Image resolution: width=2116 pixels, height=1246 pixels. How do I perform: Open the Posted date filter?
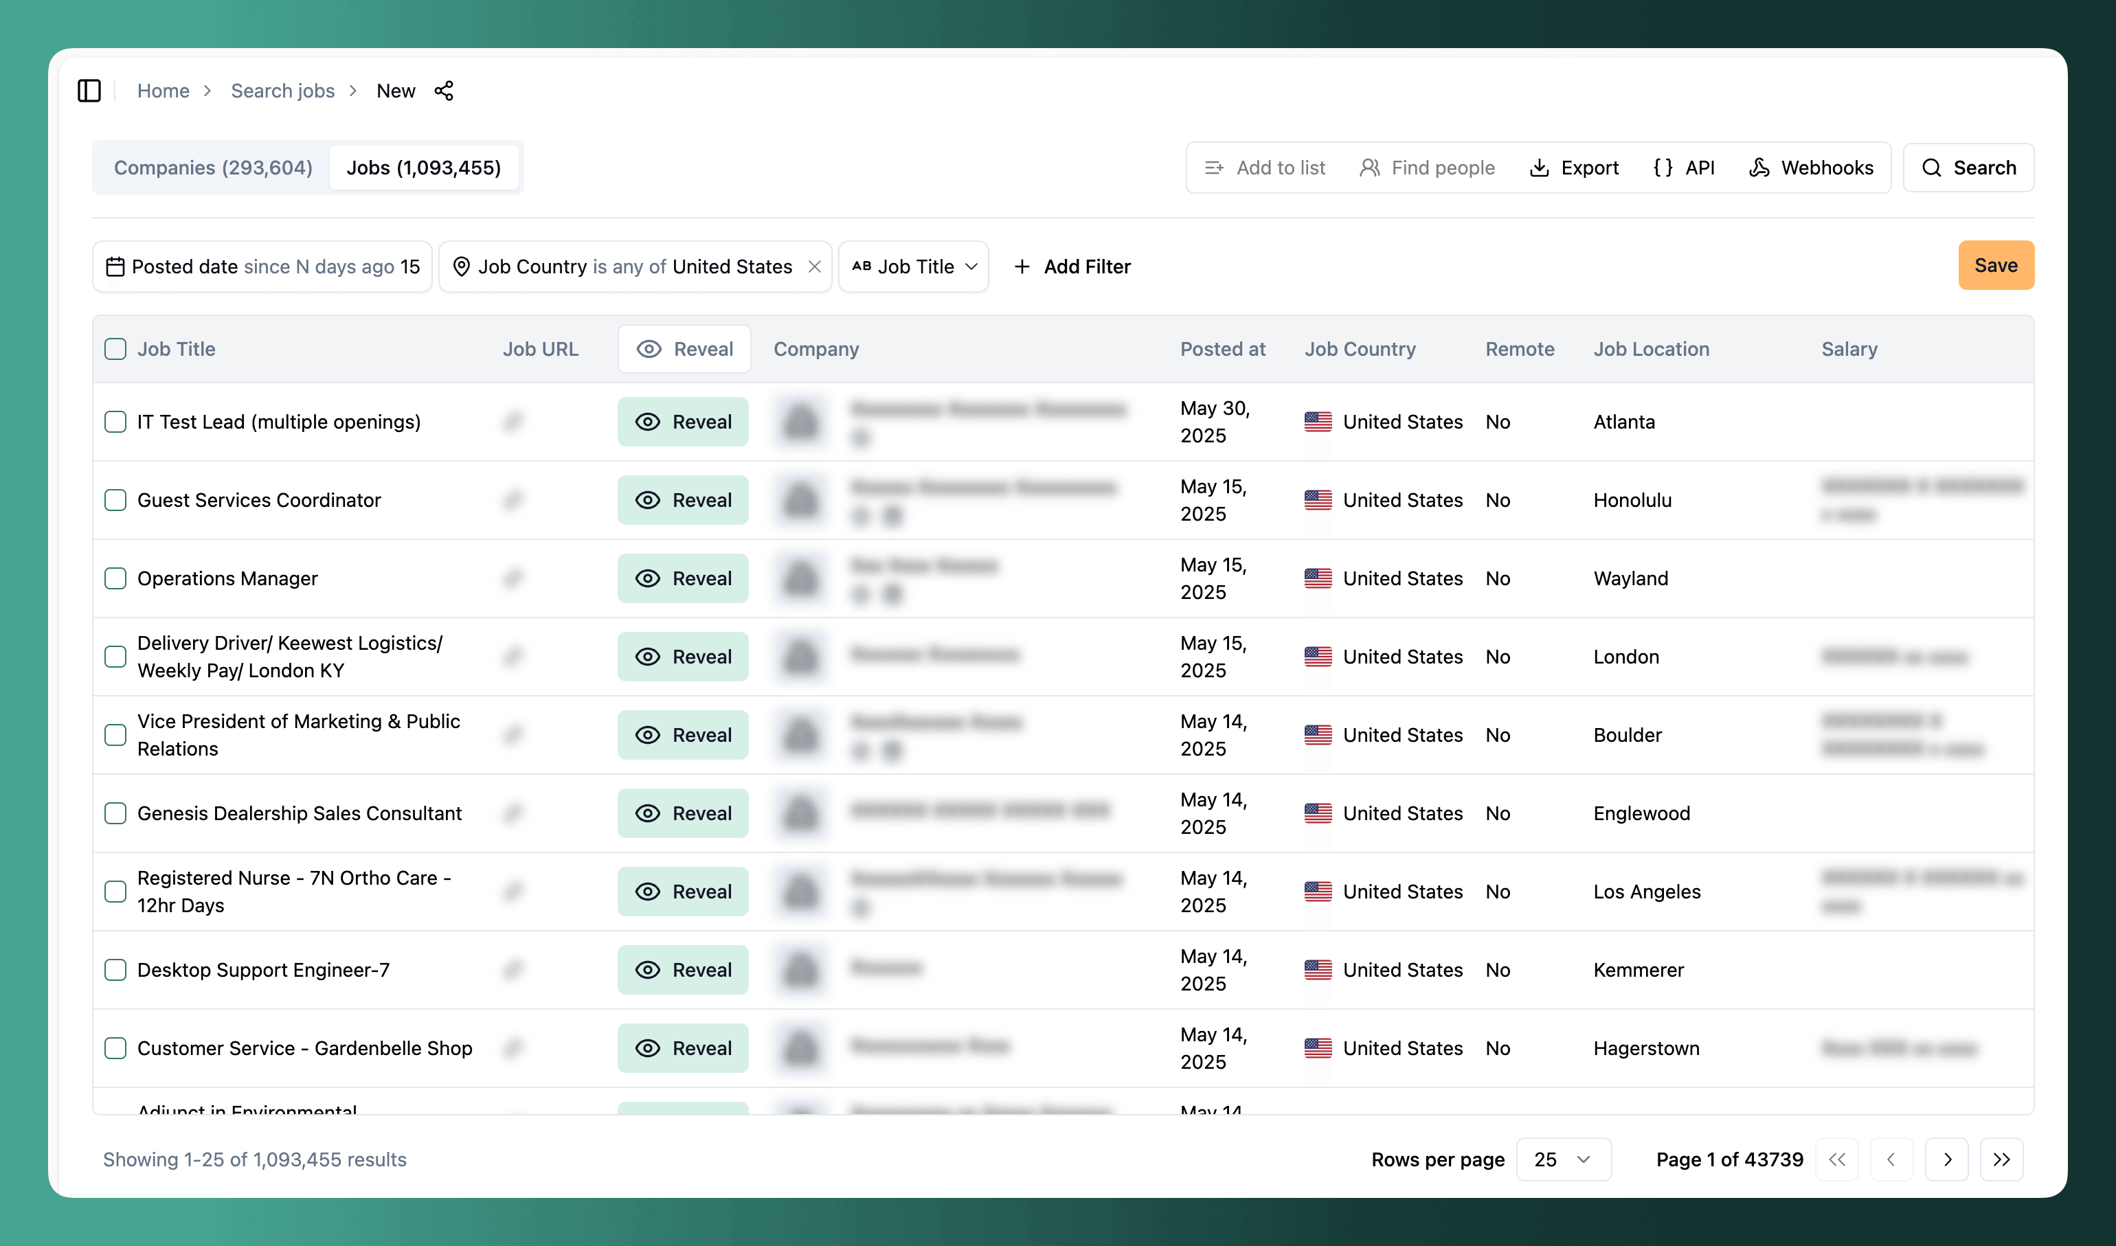coord(263,267)
